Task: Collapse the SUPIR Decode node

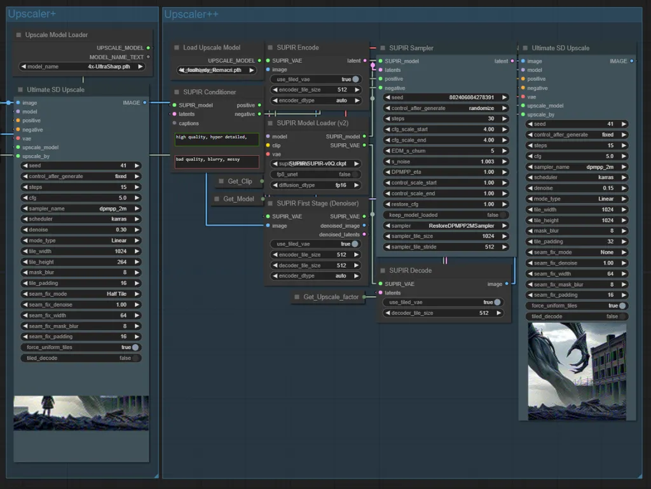Action: (382, 270)
